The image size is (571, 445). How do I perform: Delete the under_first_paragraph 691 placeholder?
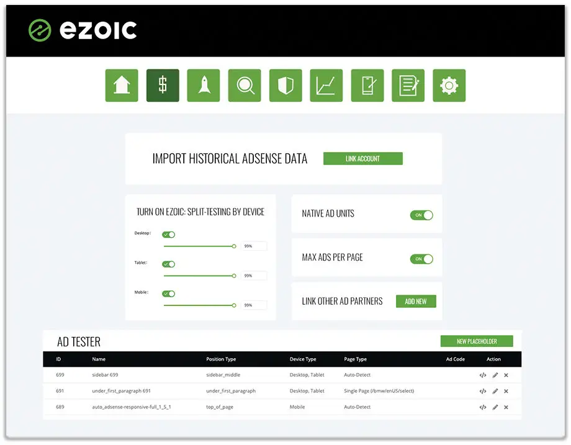click(x=506, y=391)
